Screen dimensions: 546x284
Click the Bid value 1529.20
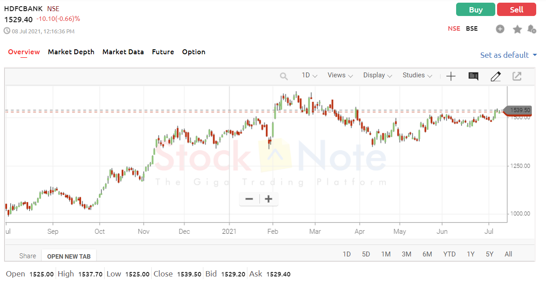(x=233, y=274)
